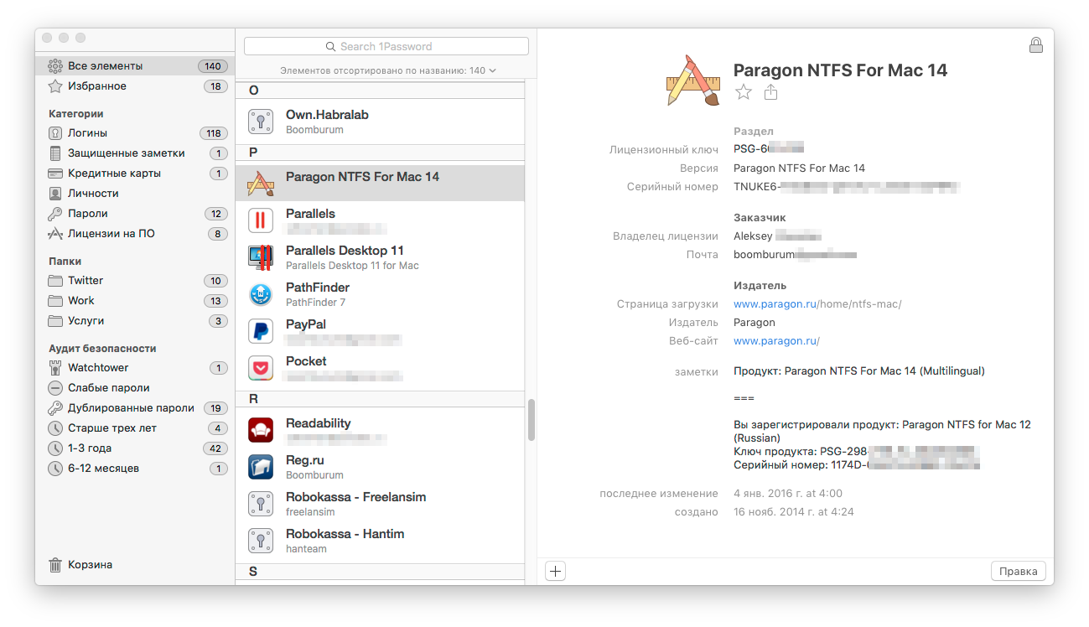
Task: Open the Pocket entry icon
Action: coord(261,368)
